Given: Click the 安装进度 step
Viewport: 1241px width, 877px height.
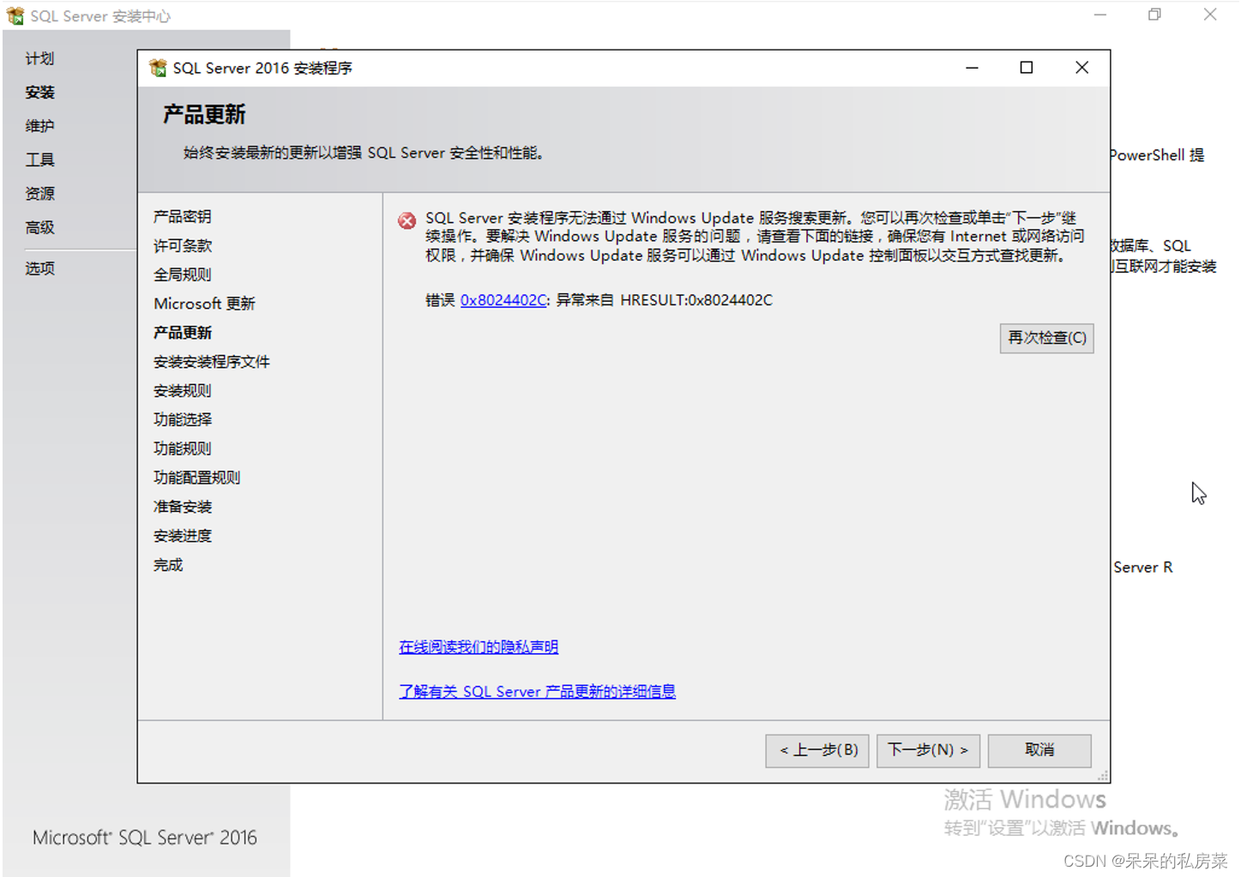Looking at the screenshot, I should (x=182, y=536).
